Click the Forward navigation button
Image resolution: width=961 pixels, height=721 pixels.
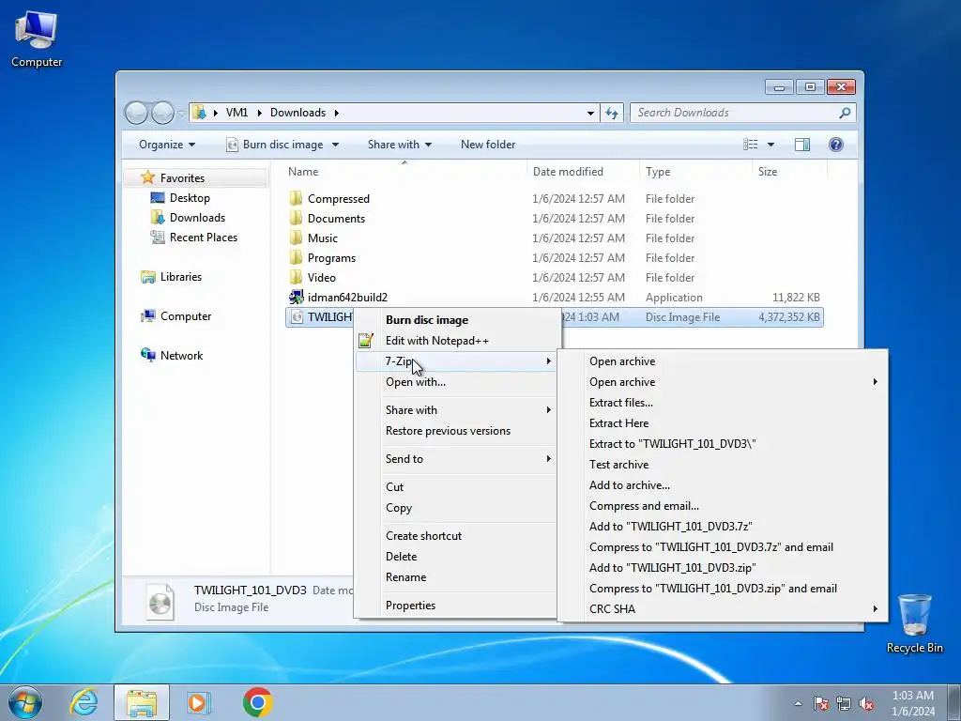coord(162,113)
